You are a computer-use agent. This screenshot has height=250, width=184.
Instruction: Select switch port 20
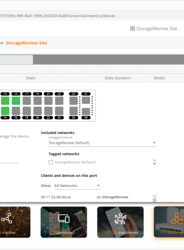38,111
